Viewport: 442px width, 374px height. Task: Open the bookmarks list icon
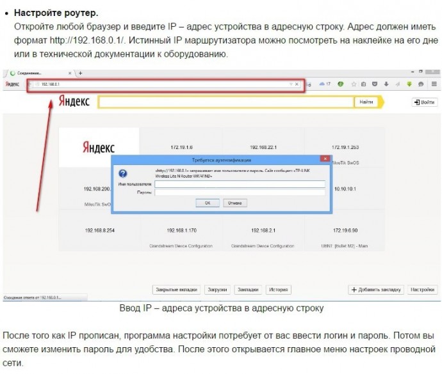364,84
